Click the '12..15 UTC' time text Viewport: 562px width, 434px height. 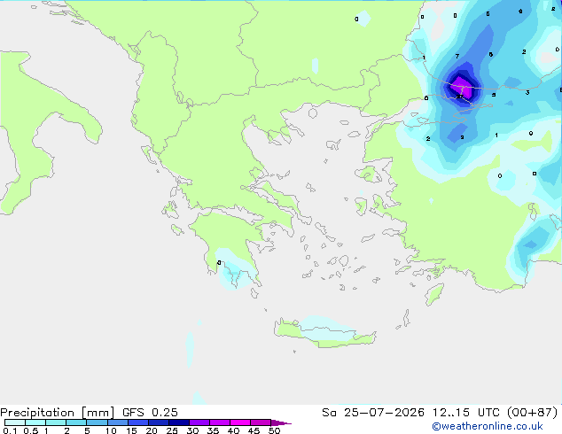pos(466,413)
